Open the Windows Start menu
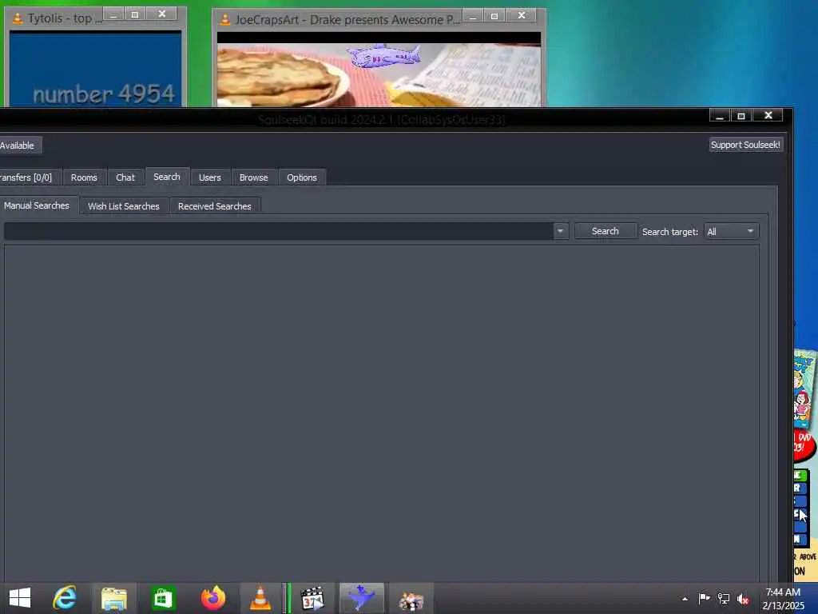The height and width of the screenshot is (614, 818). [x=20, y=598]
